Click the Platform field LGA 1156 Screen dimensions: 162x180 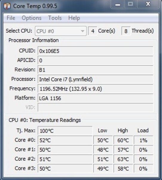coord(95,98)
